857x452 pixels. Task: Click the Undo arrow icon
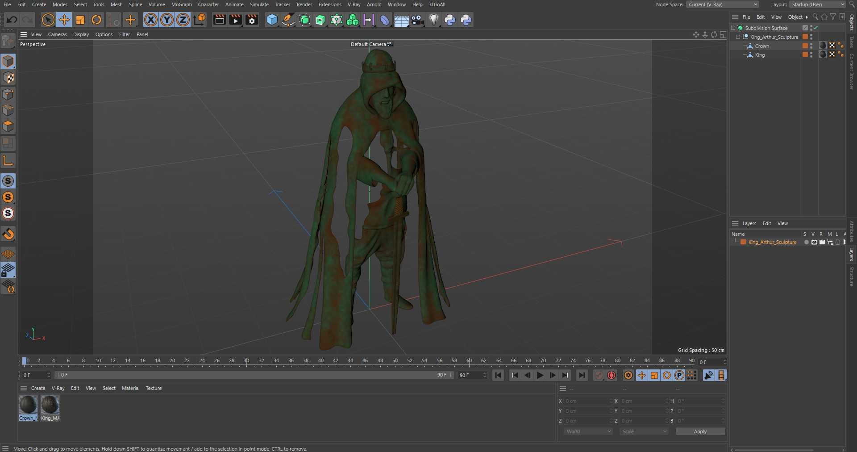[12, 20]
